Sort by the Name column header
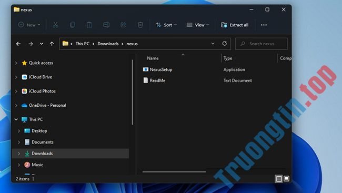 coord(153,58)
